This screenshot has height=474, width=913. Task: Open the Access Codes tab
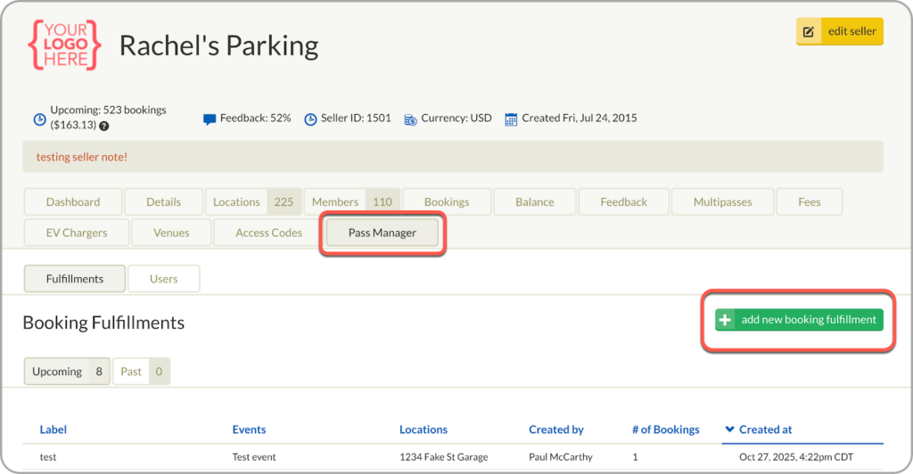pos(268,233)
